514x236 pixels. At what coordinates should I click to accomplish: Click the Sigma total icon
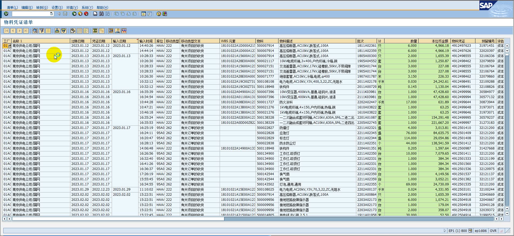pos(95,31)
